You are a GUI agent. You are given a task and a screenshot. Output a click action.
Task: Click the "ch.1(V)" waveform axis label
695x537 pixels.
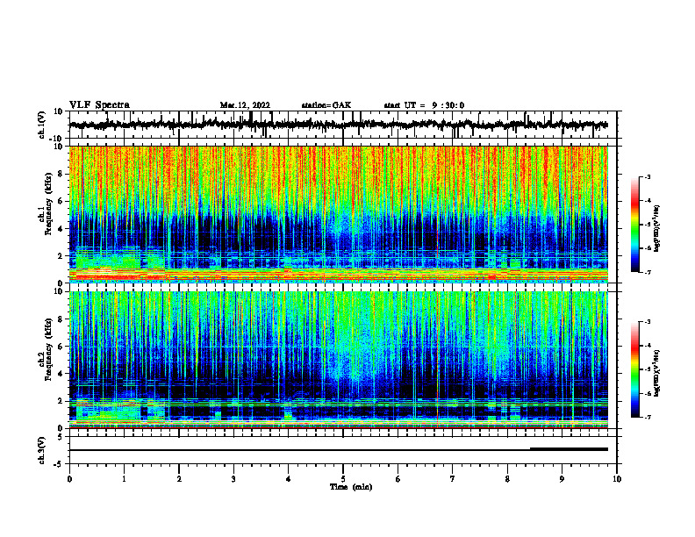pyautogui.click(x=42, y=125)
